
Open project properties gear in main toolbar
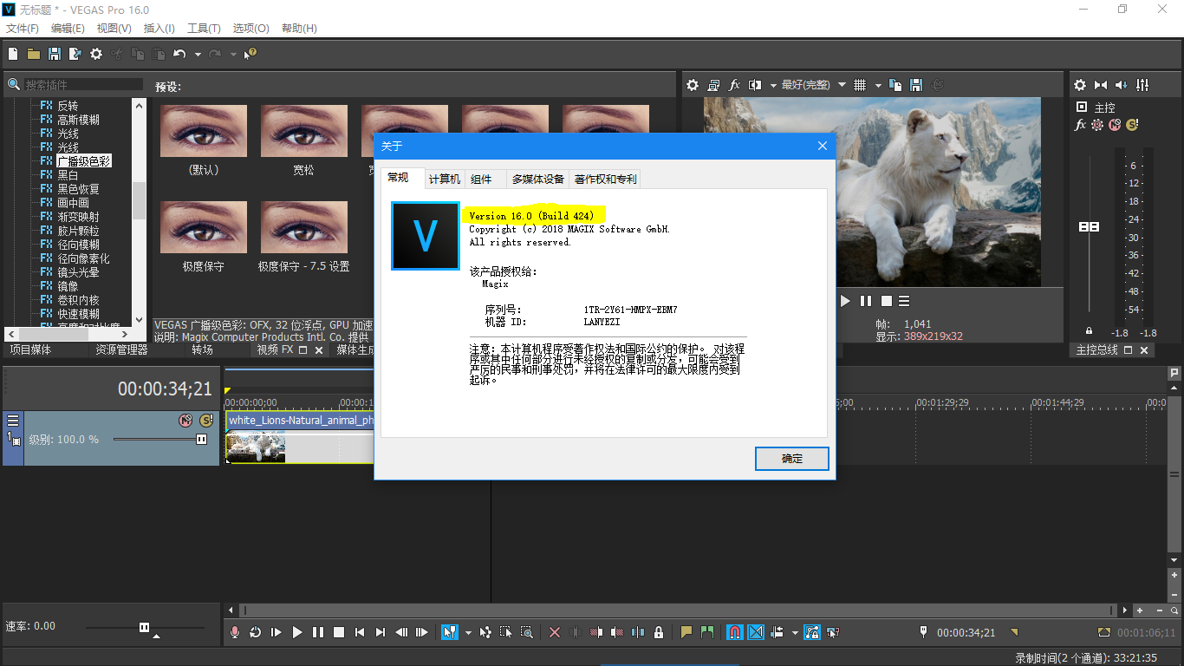coord(96,54)
